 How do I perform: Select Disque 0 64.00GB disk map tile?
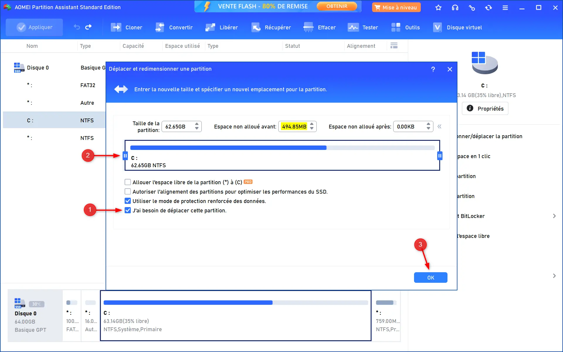35,315
